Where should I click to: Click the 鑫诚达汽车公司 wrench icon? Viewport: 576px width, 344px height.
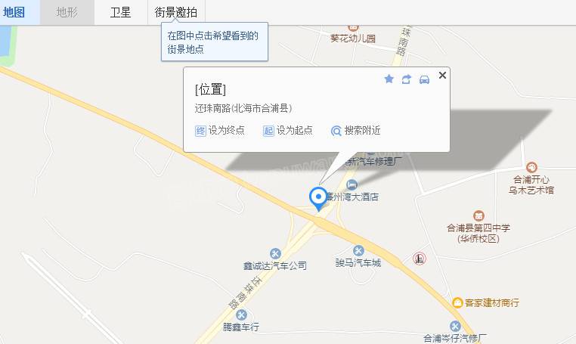tap(275, 253)
